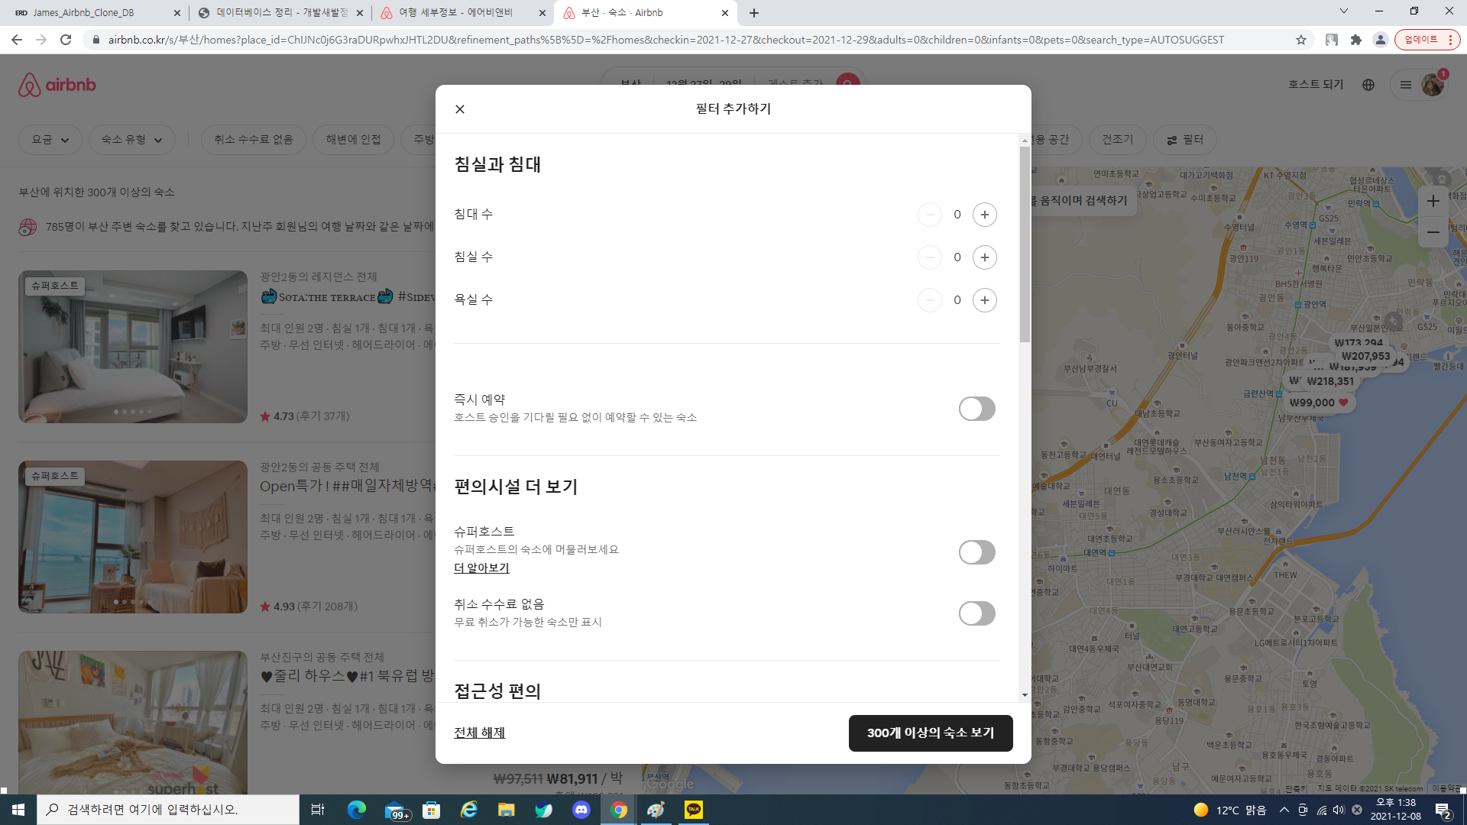The height and width of the screenshot is (825, 1467).
Task: Click the 300개 이상의 숙소 보기 button
Action: 930,733
